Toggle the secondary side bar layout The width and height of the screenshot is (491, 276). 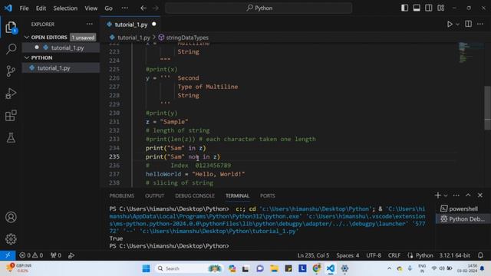[429, 8]
